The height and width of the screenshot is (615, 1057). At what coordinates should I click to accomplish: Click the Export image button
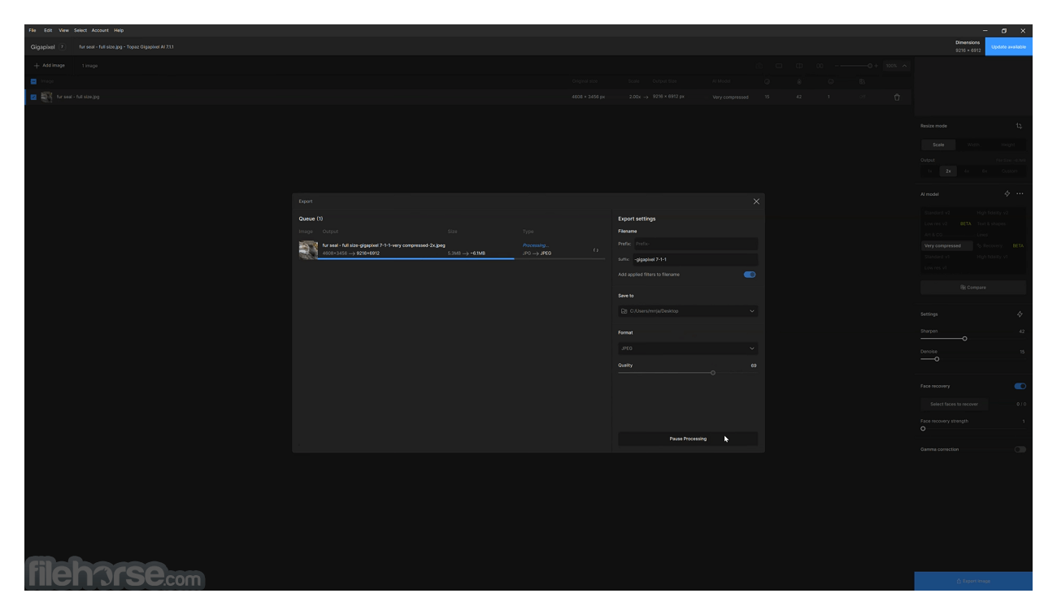coord(973,581)
